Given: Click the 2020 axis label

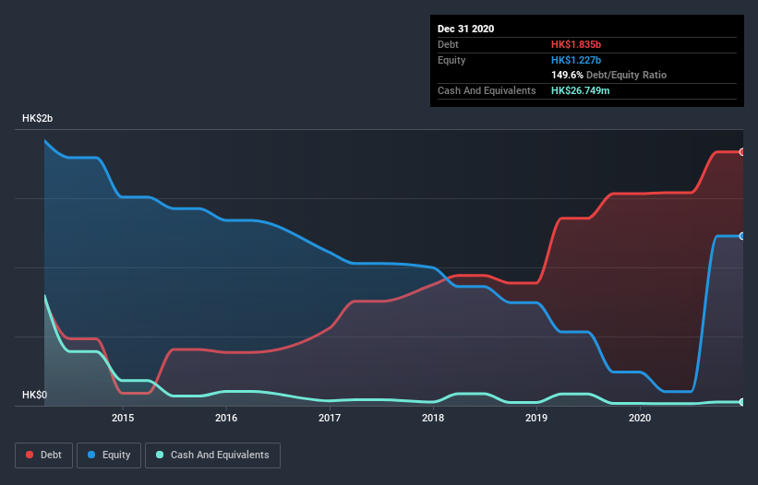Looking at the screenshot, I should click(640, 418).
